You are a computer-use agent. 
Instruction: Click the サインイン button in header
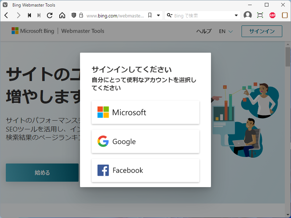click(x=262, y=31)
